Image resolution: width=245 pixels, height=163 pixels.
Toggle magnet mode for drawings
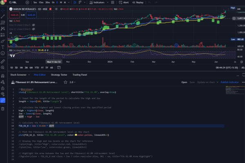(3, 76)
